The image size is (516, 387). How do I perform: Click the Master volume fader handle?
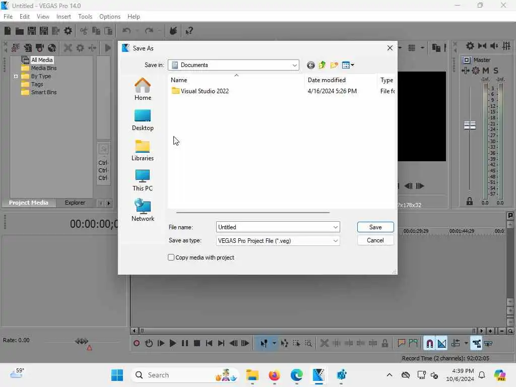click(470, 125)
